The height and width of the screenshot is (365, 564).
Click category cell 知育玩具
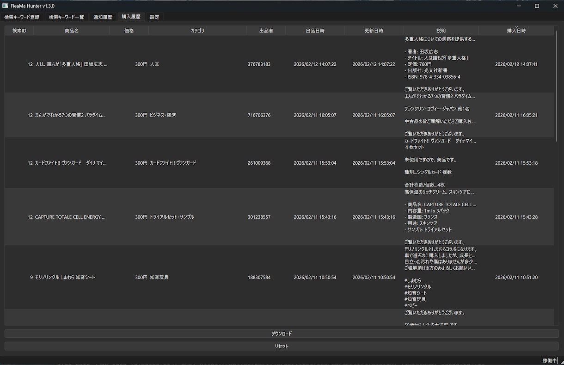click(159, 278)
